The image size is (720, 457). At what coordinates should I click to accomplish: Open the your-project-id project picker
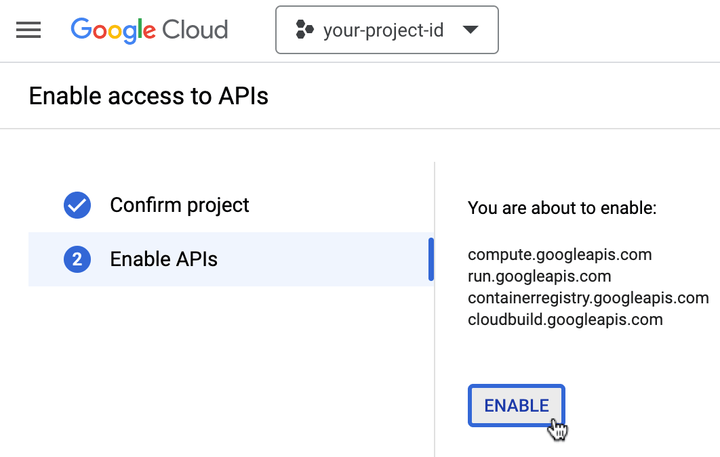(x=386, y=30)
